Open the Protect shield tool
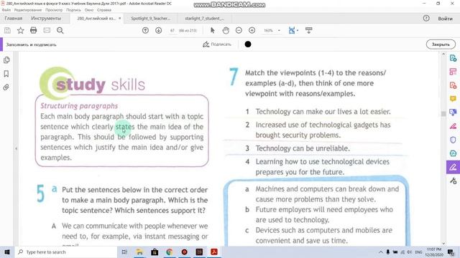The width and height of the screenshot is (460, 258). click(x=453, y=140)
